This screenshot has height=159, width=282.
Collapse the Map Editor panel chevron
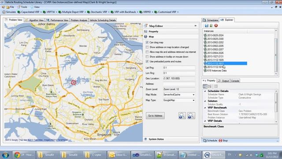(196, 26)
